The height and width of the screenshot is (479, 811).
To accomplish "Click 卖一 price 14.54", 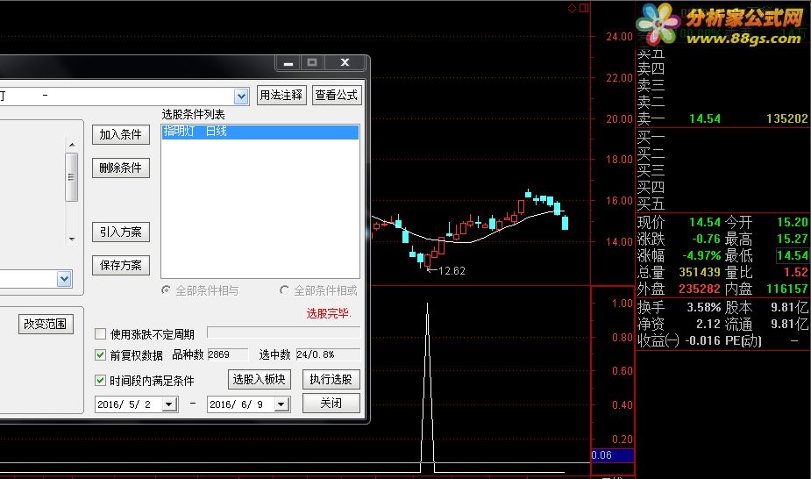I will (x=704, y=119).
